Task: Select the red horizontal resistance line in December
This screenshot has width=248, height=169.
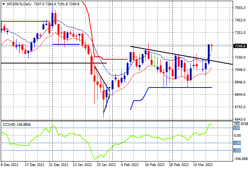Action: pyautogui.click(x=23, y=21)
